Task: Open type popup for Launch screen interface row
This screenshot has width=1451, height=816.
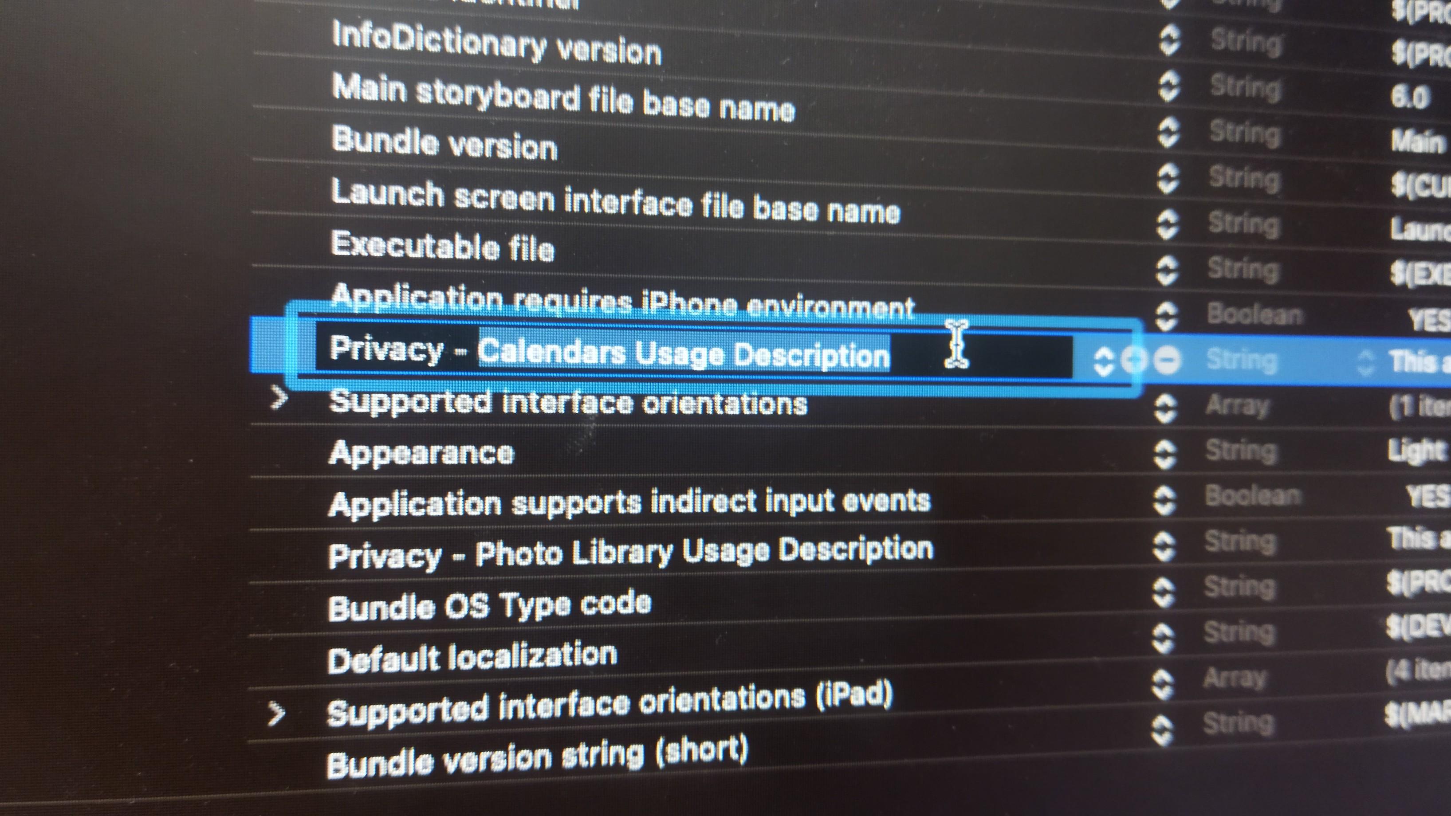Action: (x=1167, y=224)
